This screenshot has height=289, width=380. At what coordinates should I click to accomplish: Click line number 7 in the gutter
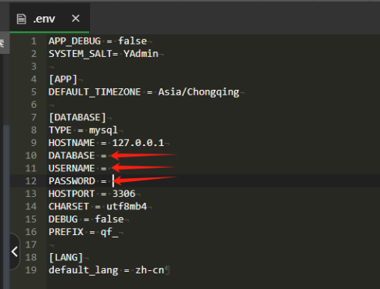[x=34, y=117]
